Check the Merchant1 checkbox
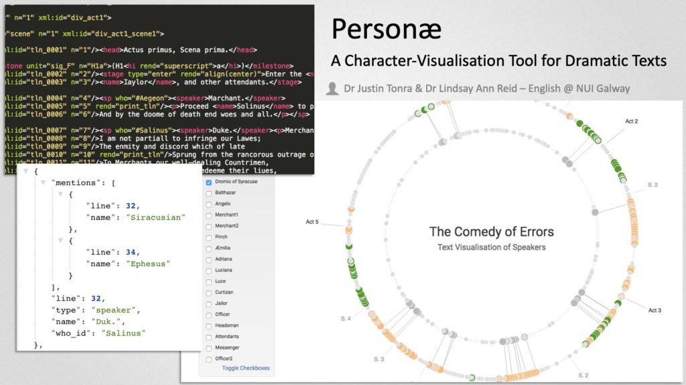Image resolution: width=686 pixels, height=385 pixels. 209,216
